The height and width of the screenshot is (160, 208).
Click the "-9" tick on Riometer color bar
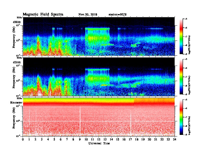pyautogui.click(x=186, y=135)
